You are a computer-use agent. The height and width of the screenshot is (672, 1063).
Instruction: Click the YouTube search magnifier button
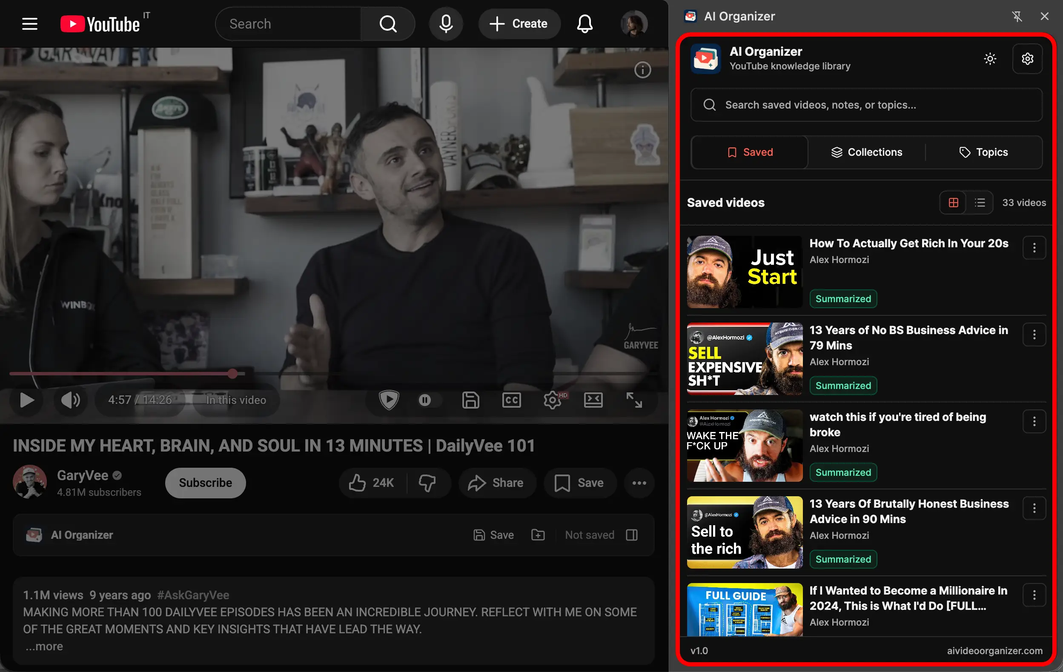[388, 24]
